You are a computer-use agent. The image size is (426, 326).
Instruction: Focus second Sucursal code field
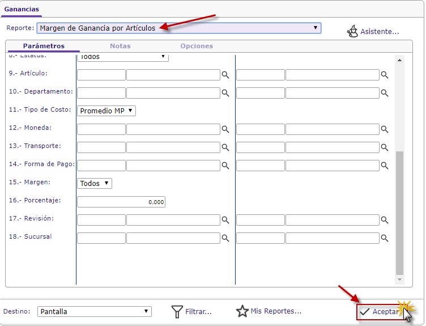click(x=261, y=238)
